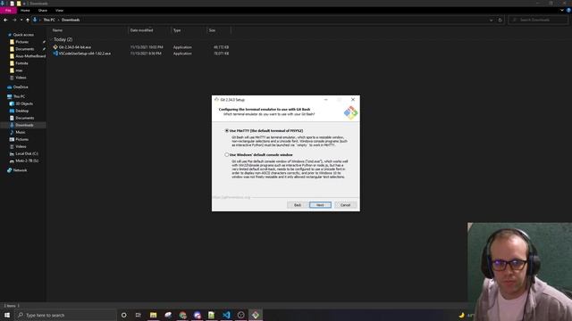572x321 pixels.
Task: Open OneDrive in navigation pane
Action: (x=21, y=87)
